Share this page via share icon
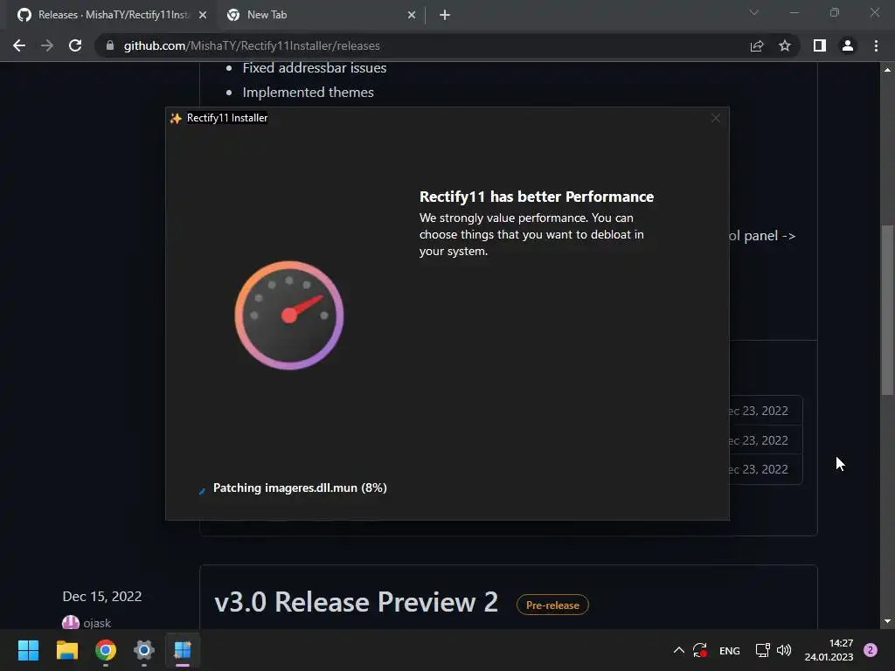895x671 pixels. click(x=757, y=45)
